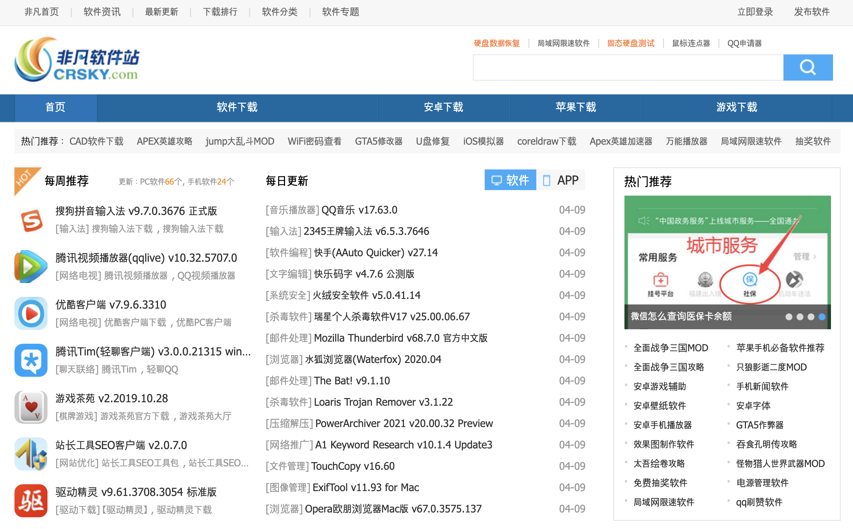Viewport: 853px width, 529px height.
Task: Open the Sogou Pinyin input method icon
Action: coord(31,220)
